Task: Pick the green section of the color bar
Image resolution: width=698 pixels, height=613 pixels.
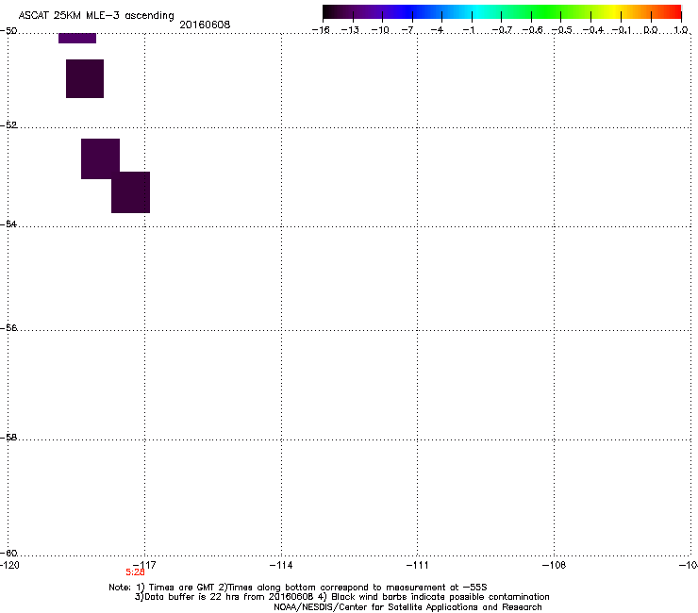Action: pos(545,12)
